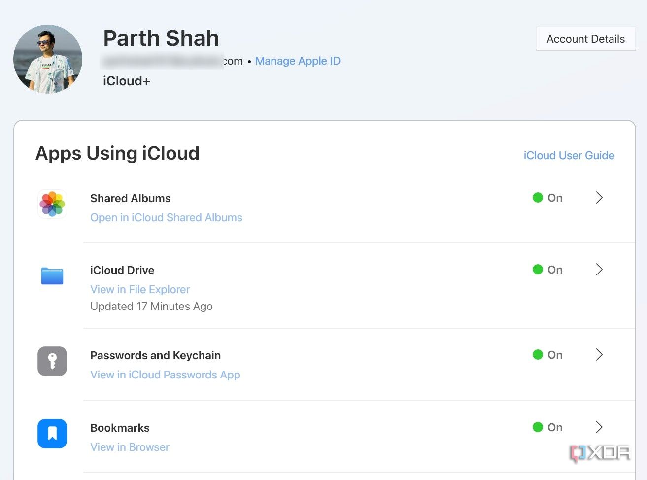Expand Passwords and Keychain chevron
The height and width of the screenshot is (480, 647).
coord(599,355)
